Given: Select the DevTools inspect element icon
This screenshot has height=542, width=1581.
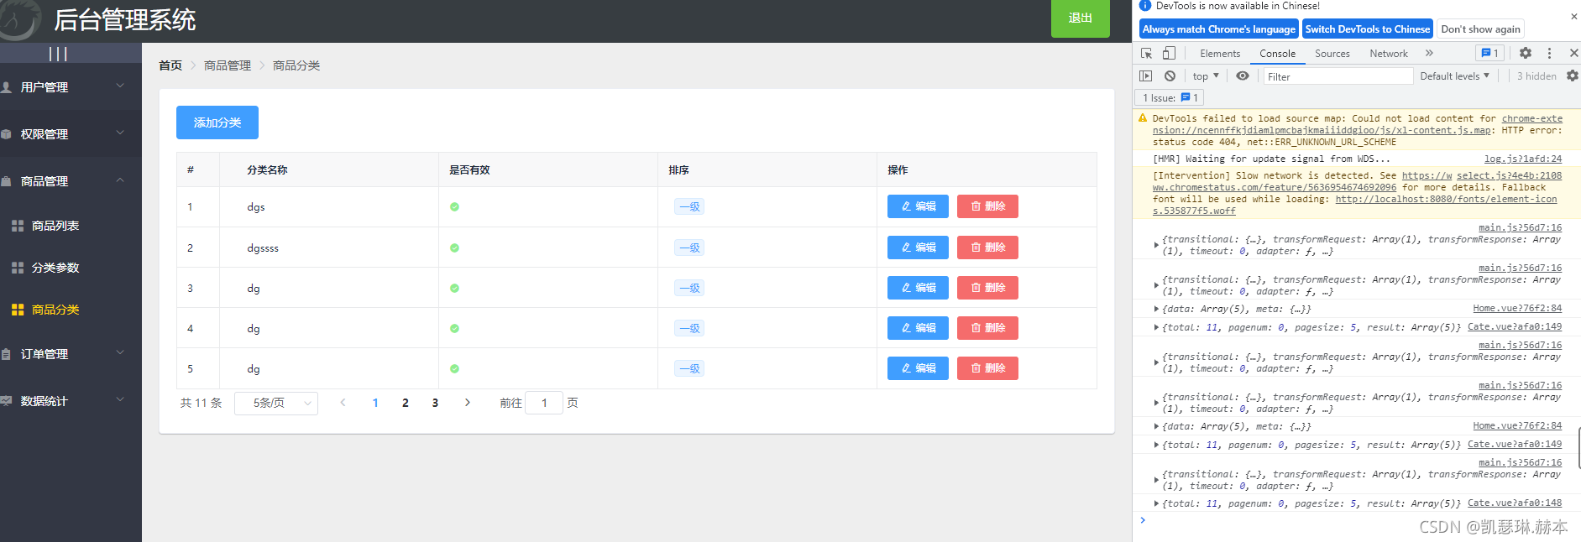Looking at the screenshot, I should [1147, 53].
